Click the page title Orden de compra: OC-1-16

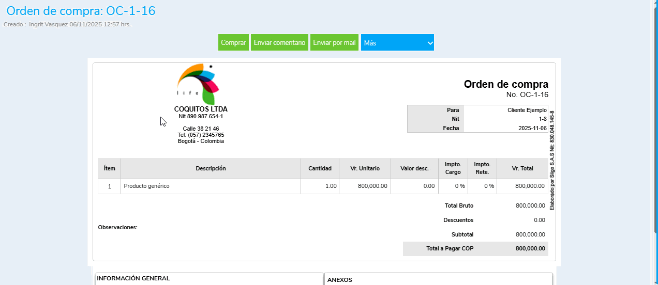[81, 11]
